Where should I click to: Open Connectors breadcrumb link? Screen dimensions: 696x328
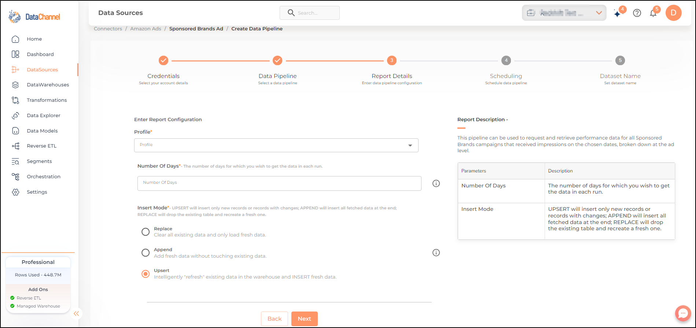tap(108, 29)
